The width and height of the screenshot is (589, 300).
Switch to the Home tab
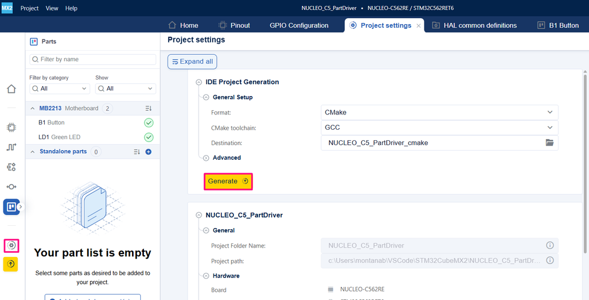183,25
